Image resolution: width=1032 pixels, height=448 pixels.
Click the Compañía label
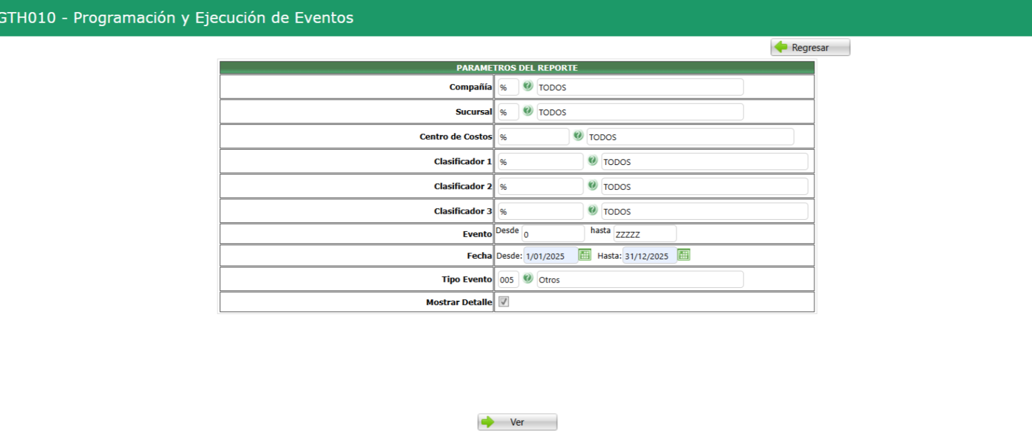click(x=470, y=87)
